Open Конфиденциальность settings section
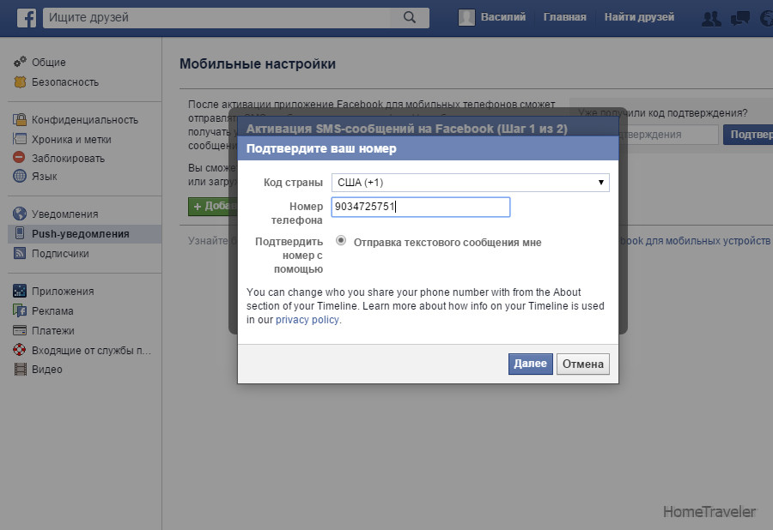The width and height of the screenshot is (773, 530). pos(85,119)
